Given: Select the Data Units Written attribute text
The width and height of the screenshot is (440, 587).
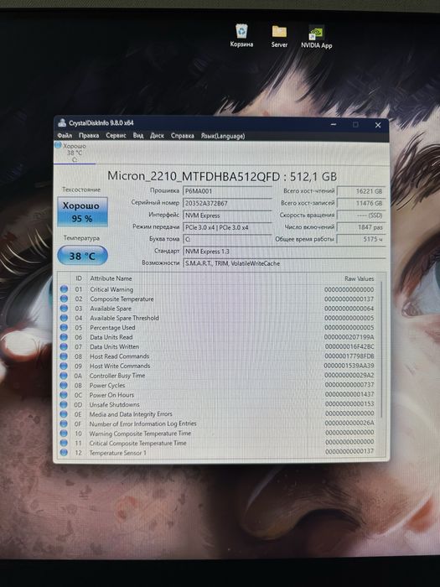Looking at the screenshot, I should tap(114, 346).
